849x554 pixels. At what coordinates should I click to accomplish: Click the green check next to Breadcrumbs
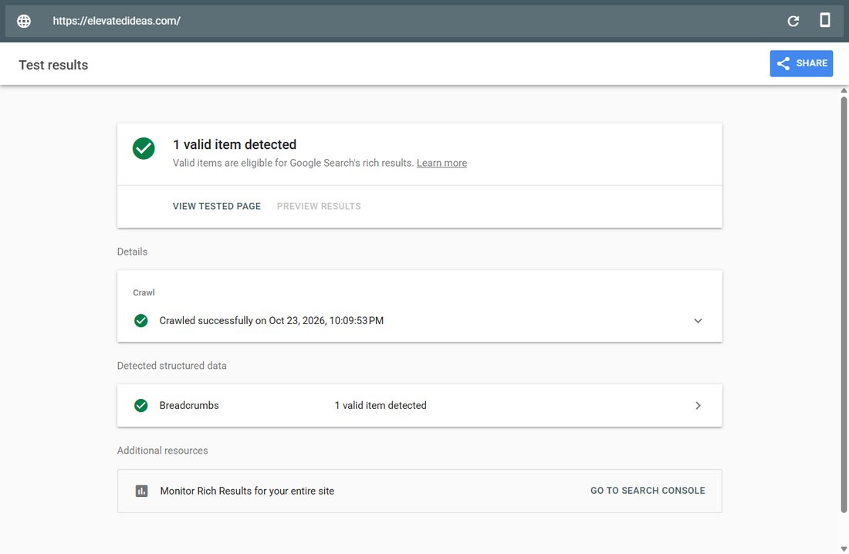click(x=140, y=406)
